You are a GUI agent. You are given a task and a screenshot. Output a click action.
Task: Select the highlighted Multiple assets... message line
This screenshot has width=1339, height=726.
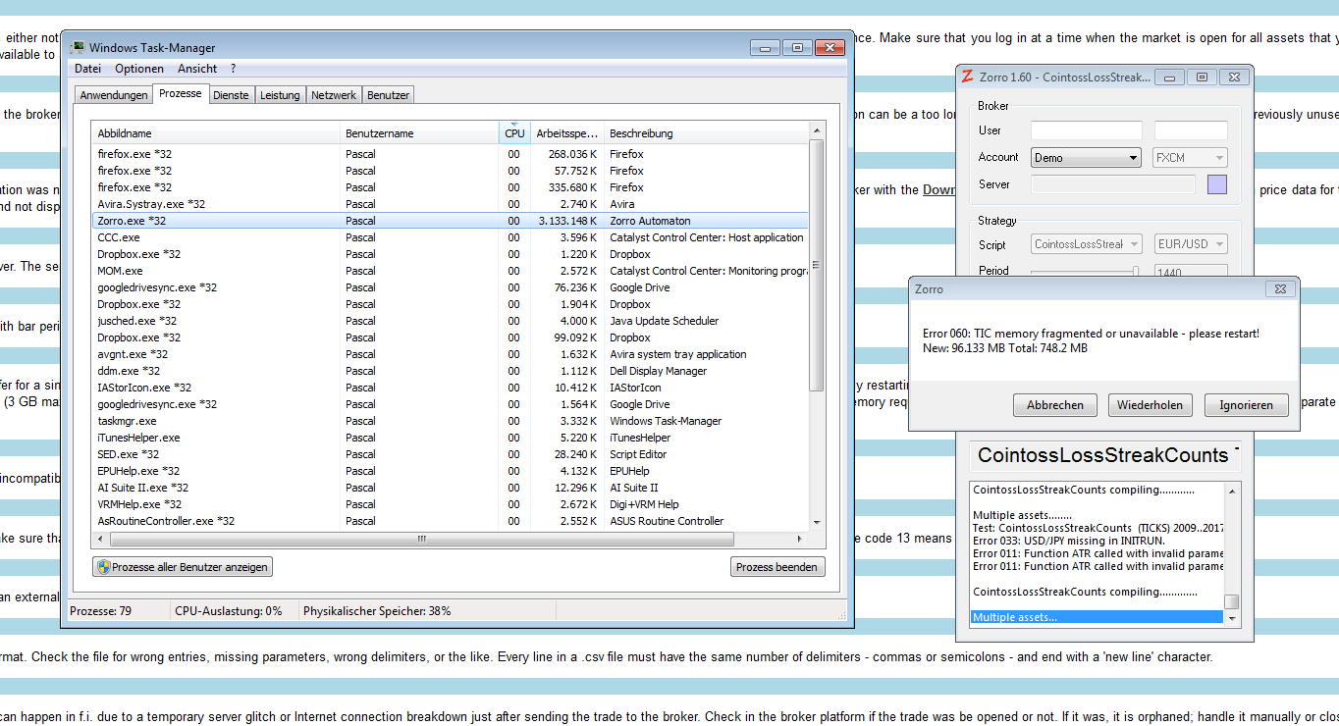pos(1098,617)
